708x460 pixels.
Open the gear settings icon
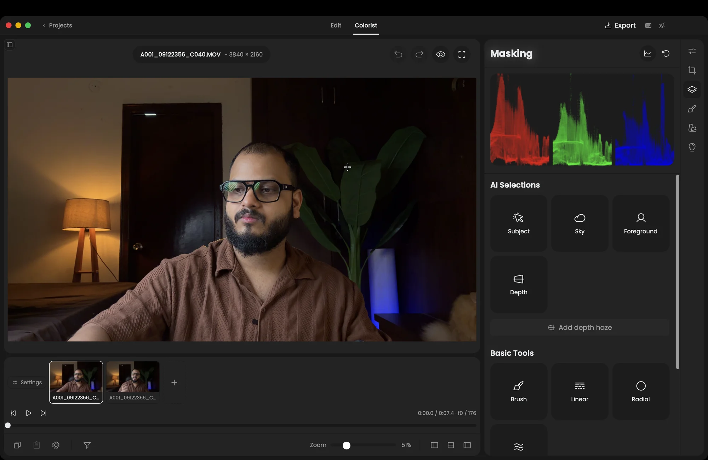click(56, 445)
